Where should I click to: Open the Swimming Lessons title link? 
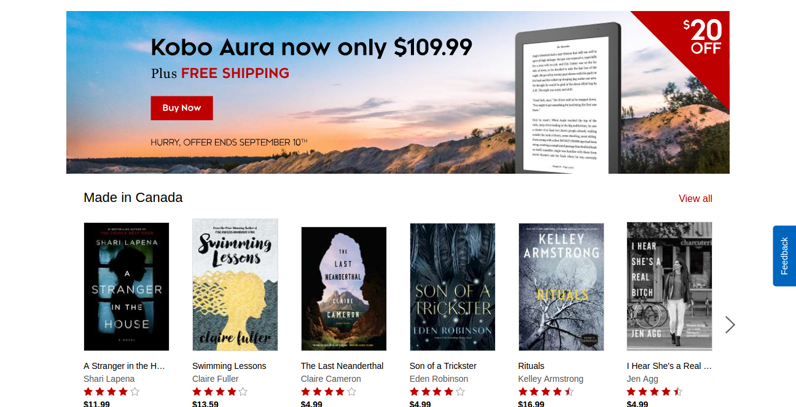[x=229, y=366]
